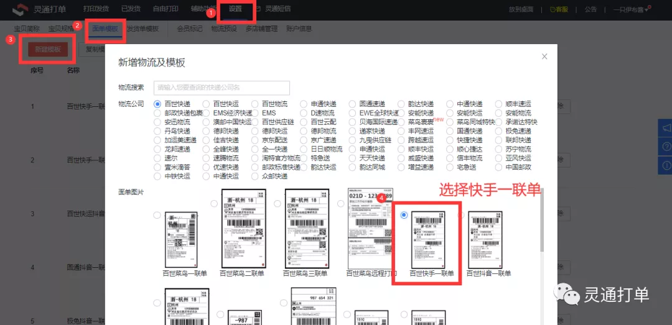Switch to 发货单模板 tab
Image resolution: width=672 pixels, height=325 pixels.
142,29
